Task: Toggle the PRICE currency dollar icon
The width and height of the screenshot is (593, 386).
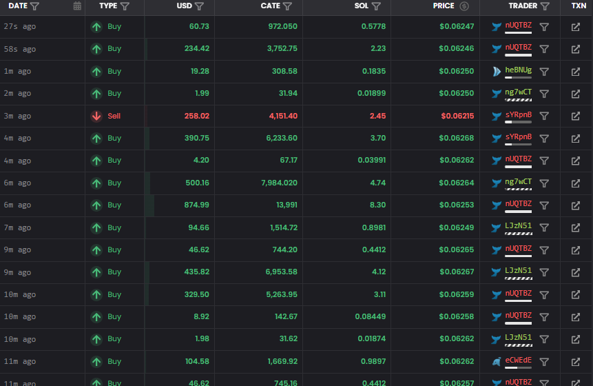Action: pos(464,6)
